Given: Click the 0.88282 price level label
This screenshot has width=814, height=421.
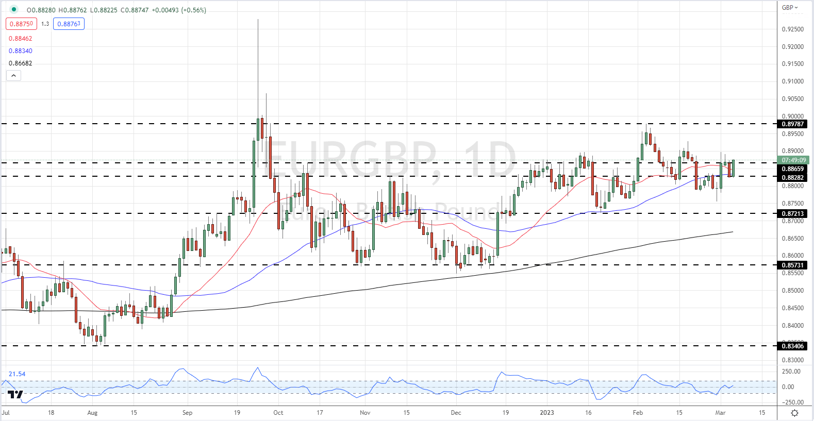Looking at the screenshot, I should (793, 178).
